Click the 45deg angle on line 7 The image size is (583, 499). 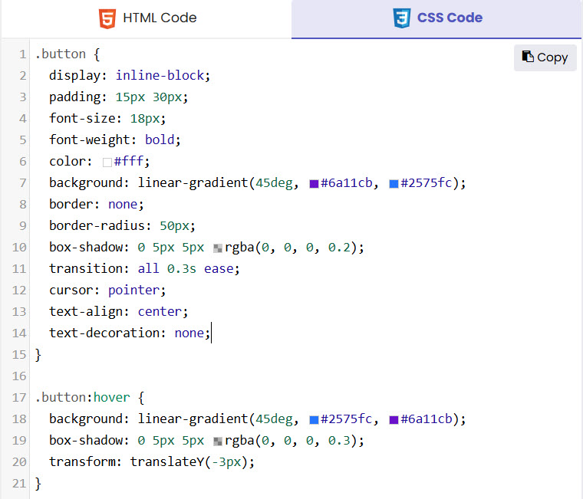pyautogui.click(x=274, y=182)
